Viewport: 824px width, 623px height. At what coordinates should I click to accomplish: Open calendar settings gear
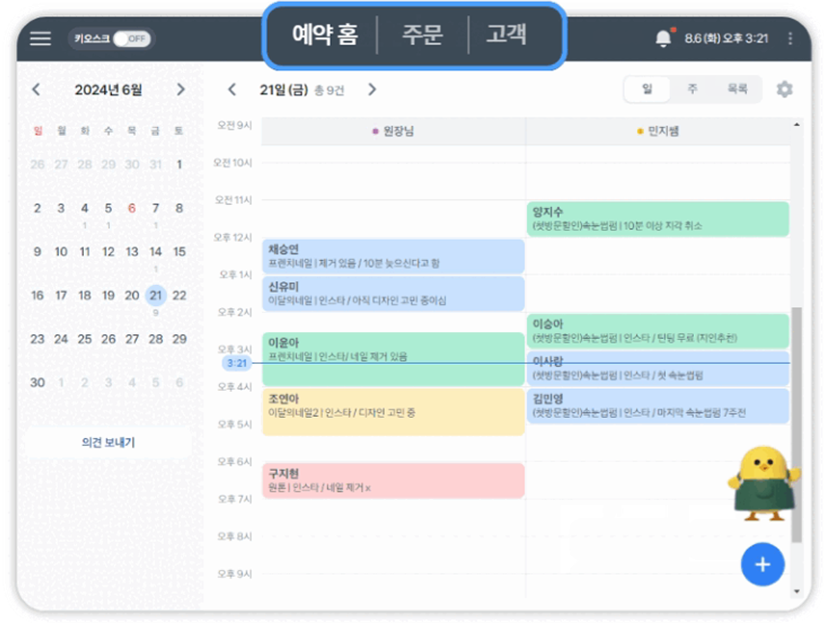[784, 90]
